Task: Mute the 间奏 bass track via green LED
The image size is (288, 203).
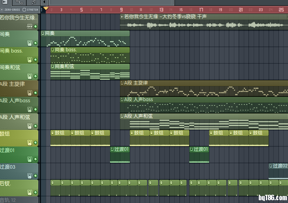Action: [36, 60]
